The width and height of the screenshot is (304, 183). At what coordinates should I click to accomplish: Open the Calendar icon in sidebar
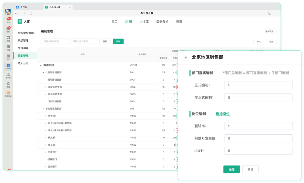[x=8, y=48]
